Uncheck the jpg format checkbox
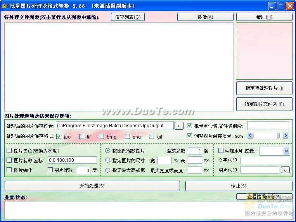 coord(59,136)
